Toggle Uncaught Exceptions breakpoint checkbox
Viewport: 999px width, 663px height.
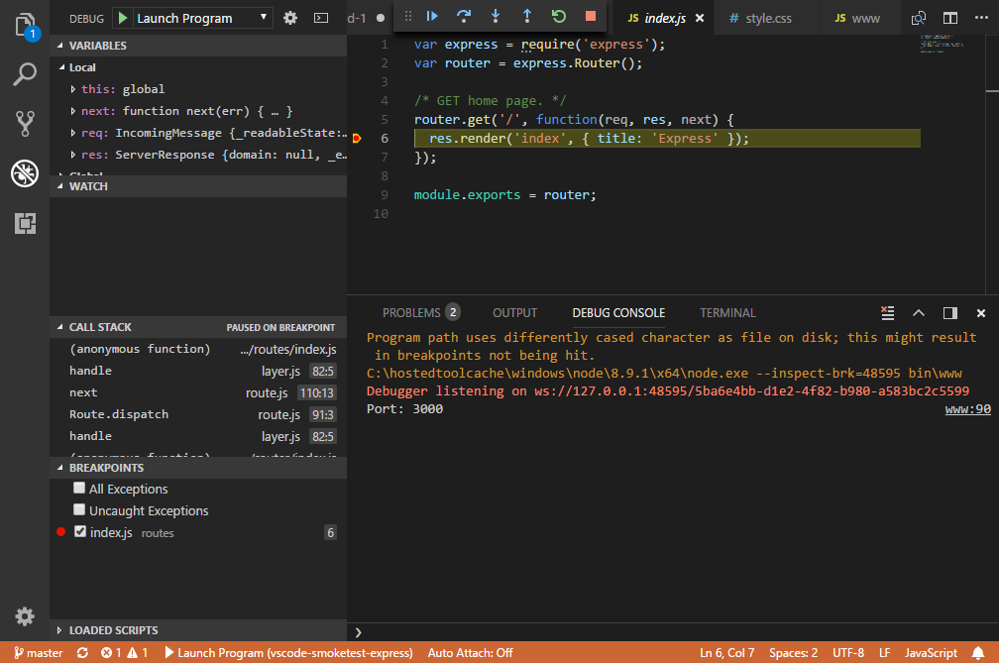(x=79, y=509)
